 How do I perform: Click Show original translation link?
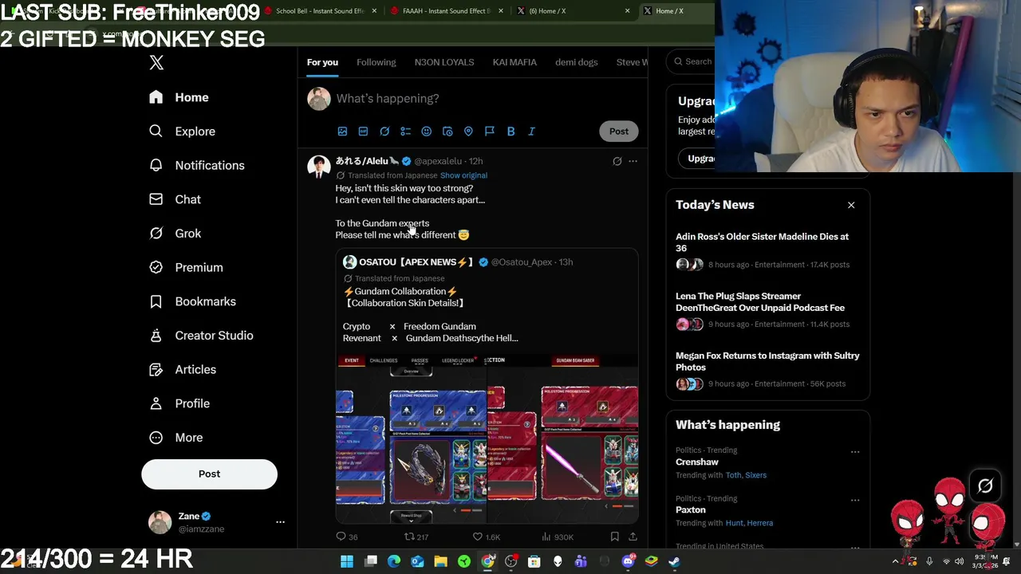(x=463, y=175)
